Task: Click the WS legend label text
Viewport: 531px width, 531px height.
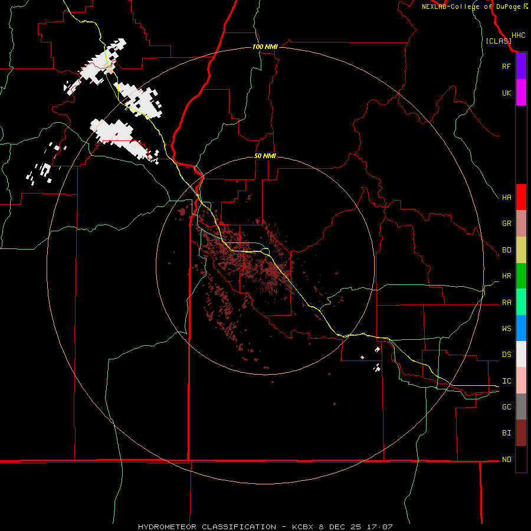Action: coord(506,328)
